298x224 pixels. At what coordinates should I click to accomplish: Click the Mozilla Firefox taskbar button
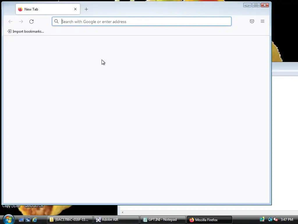tap(210, 220)
